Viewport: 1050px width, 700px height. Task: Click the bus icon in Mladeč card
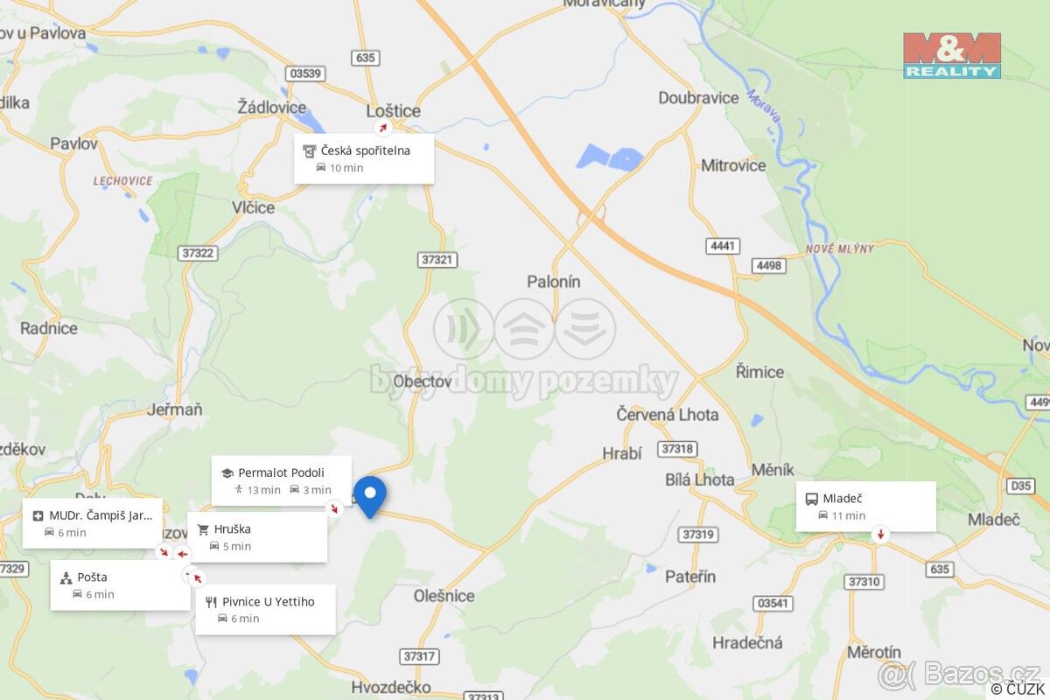(811, 499)
